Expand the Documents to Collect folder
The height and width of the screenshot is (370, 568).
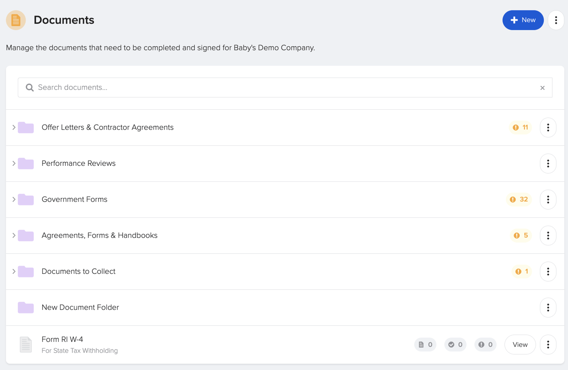point(14,271)
